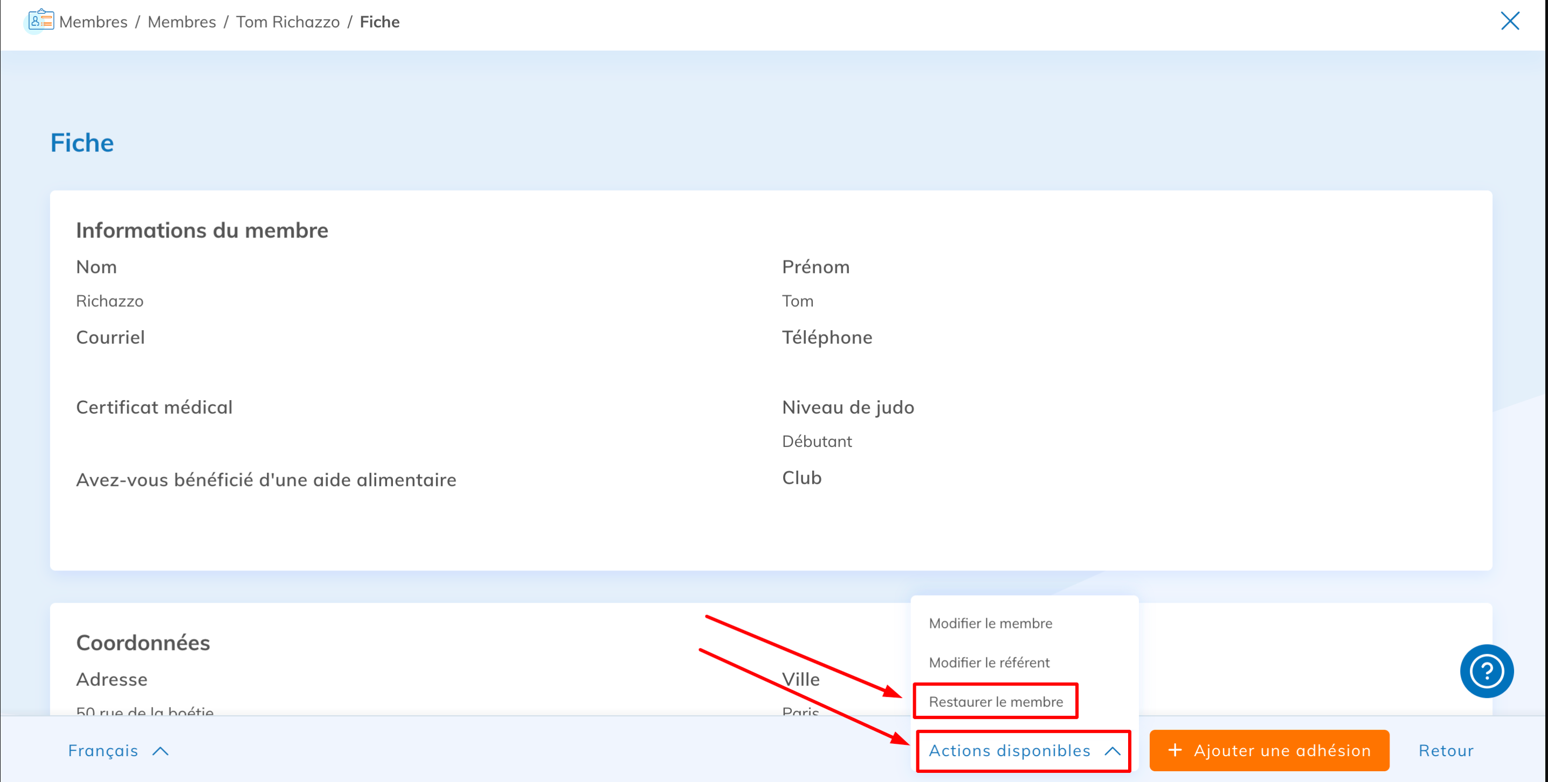Open the blue help question mark bubble
1548x782 pixels.
(1486, 671)
